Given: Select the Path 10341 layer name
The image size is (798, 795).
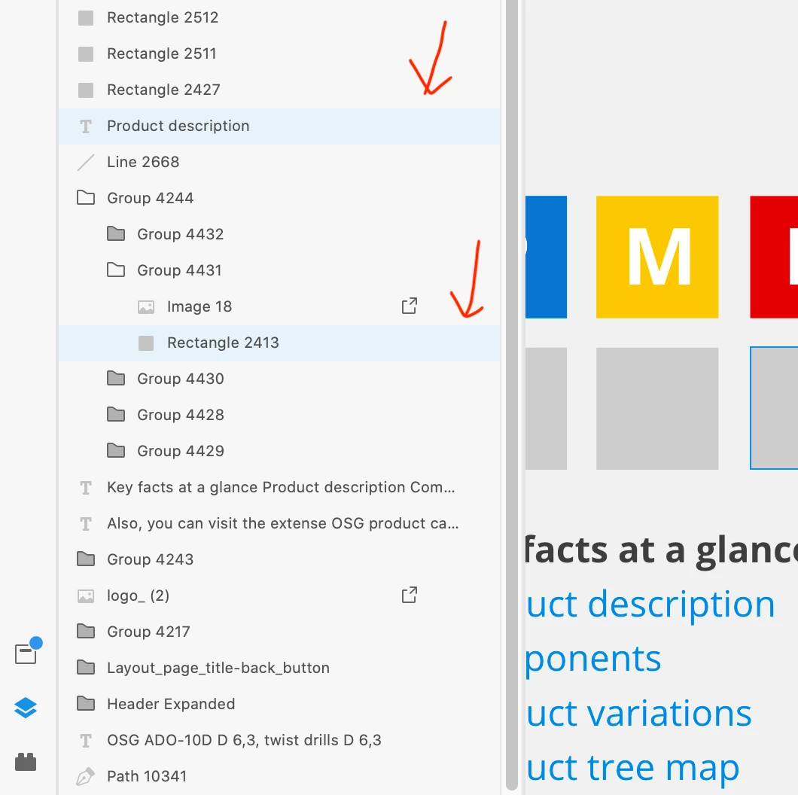Looking at the screenshot, I should pyautogui.click(x=147, y=776).
